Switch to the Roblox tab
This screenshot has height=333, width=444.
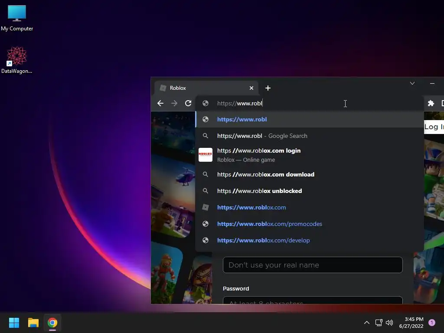206,88
